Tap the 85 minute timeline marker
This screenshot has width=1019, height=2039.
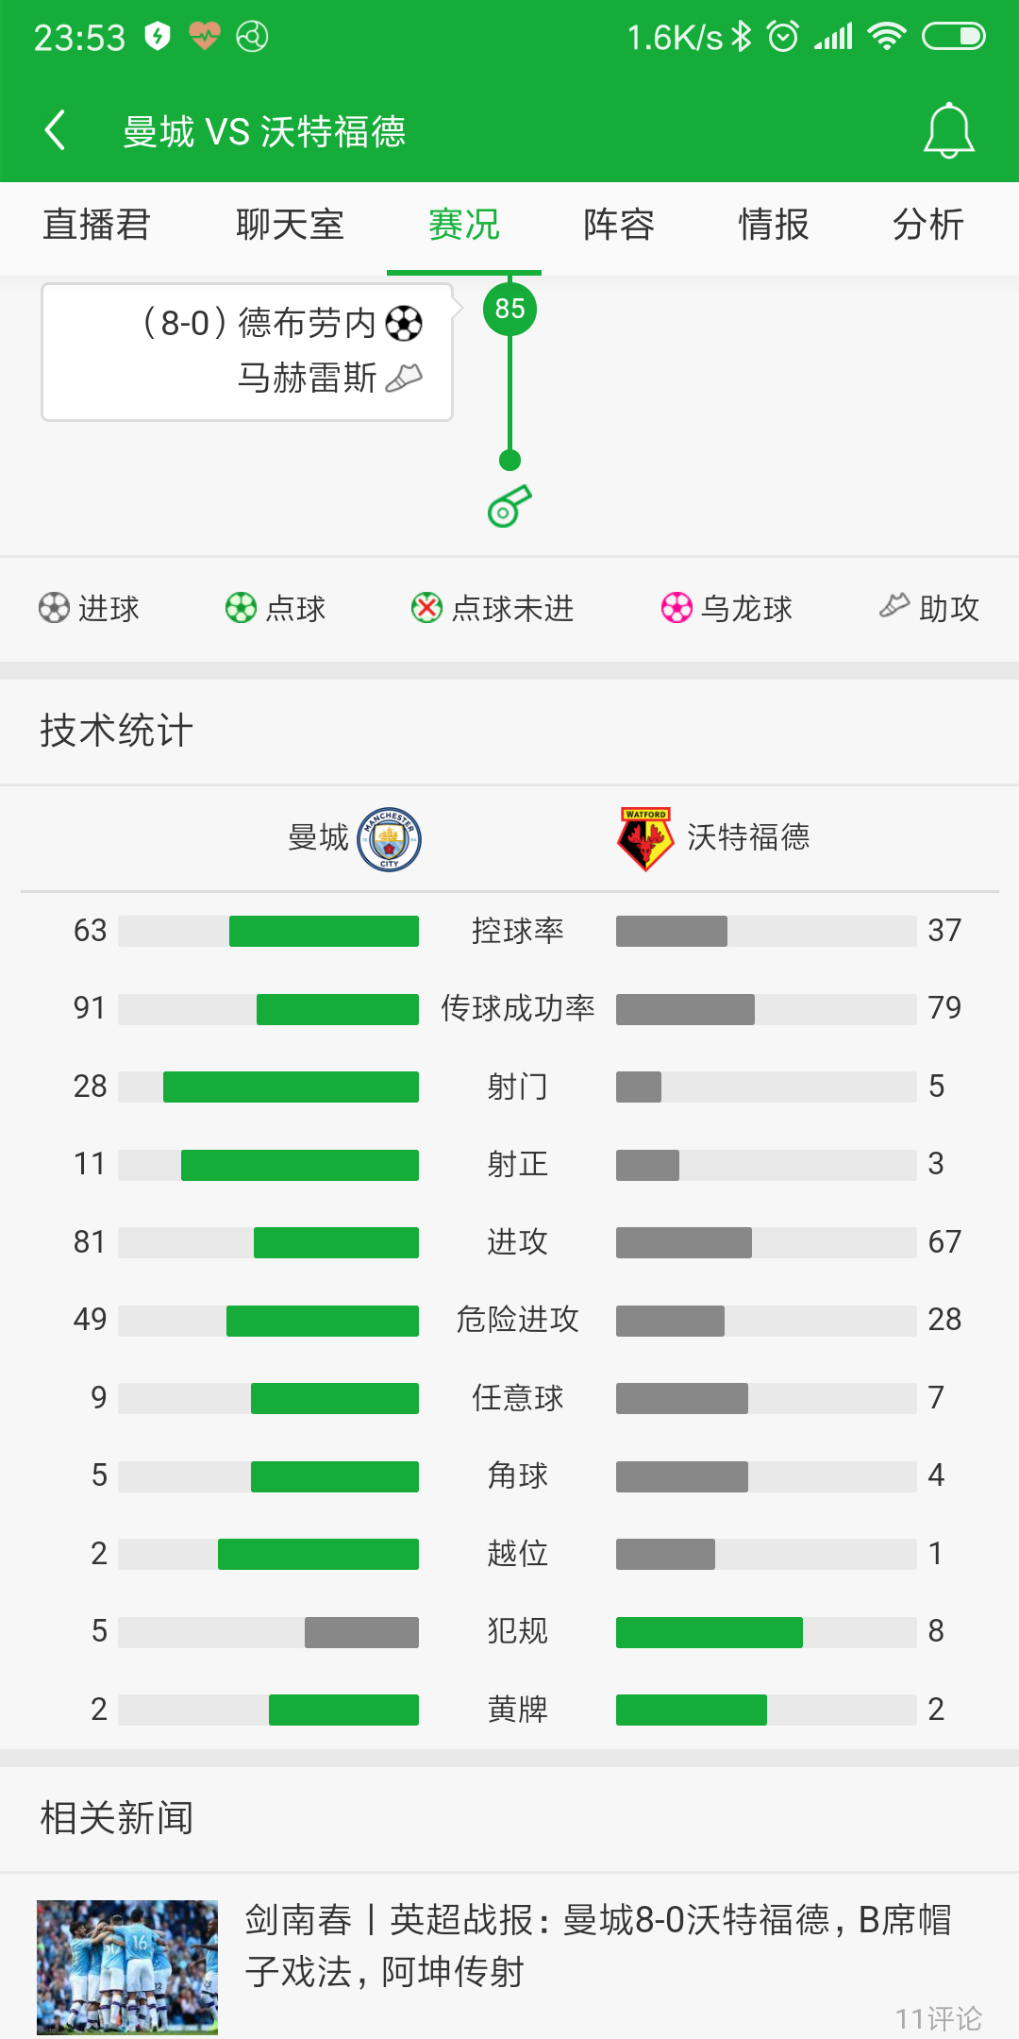(x=509, y=309)
